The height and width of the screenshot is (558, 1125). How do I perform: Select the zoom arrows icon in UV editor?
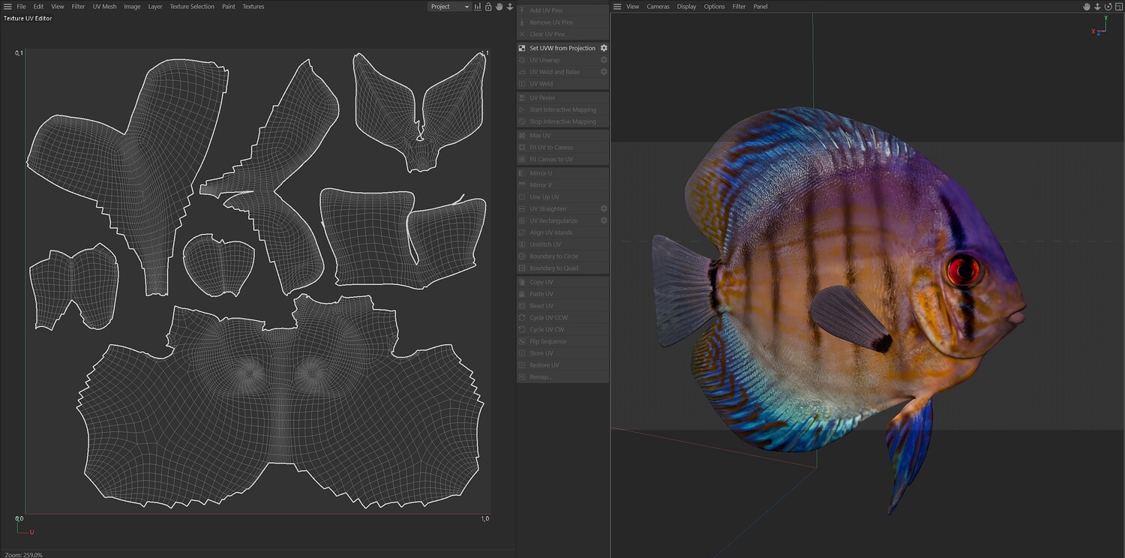pyautogui.click(x=510, y=7)
